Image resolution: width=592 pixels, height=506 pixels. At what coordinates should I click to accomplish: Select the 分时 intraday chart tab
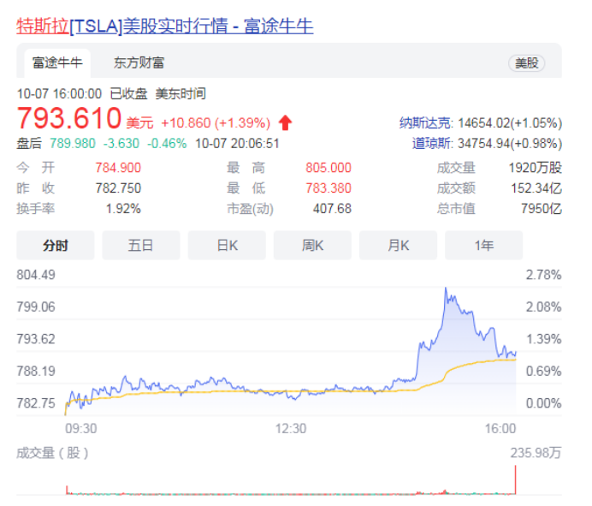[x=56, y=246]
